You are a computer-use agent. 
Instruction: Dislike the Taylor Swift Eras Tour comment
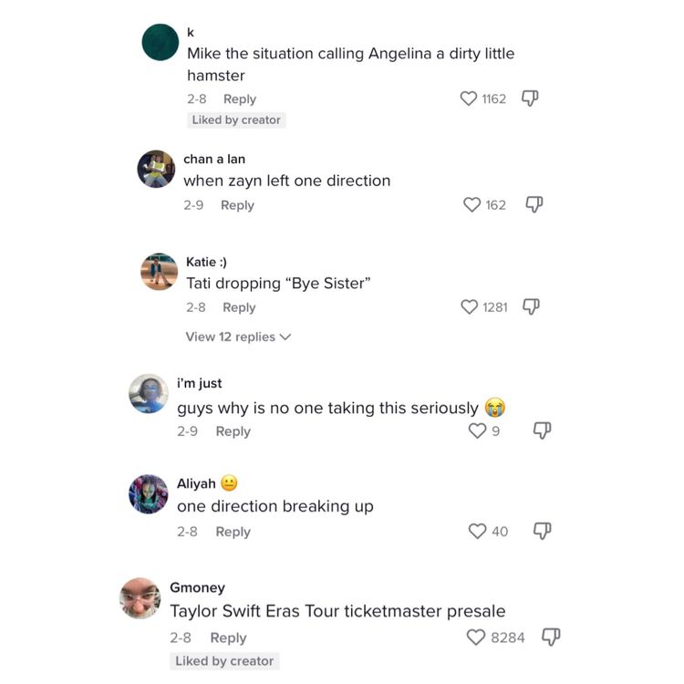pyautogui.click(x=551, y=637)
